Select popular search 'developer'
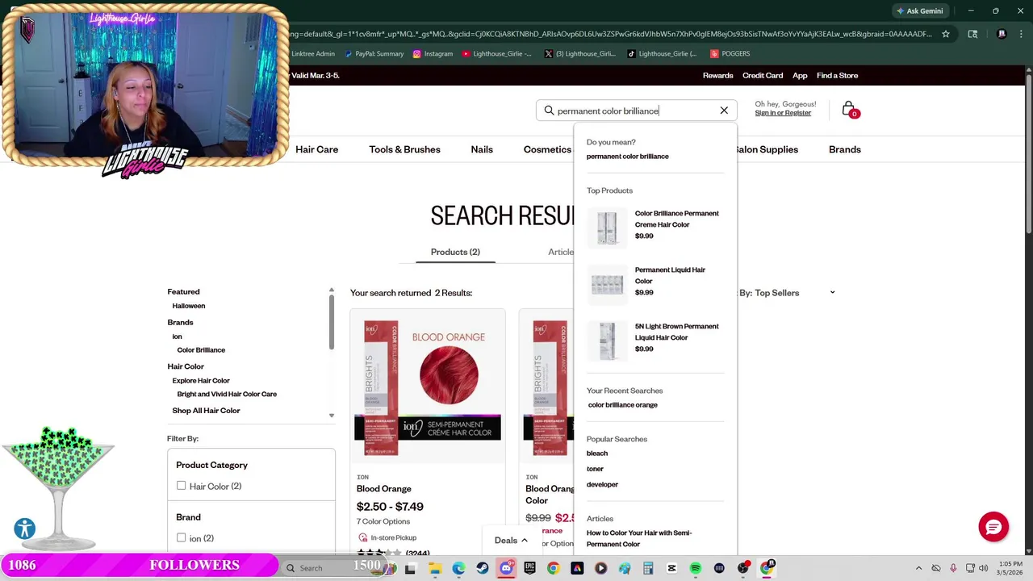Screen dimensions: 1033x581 pos(602,484)
